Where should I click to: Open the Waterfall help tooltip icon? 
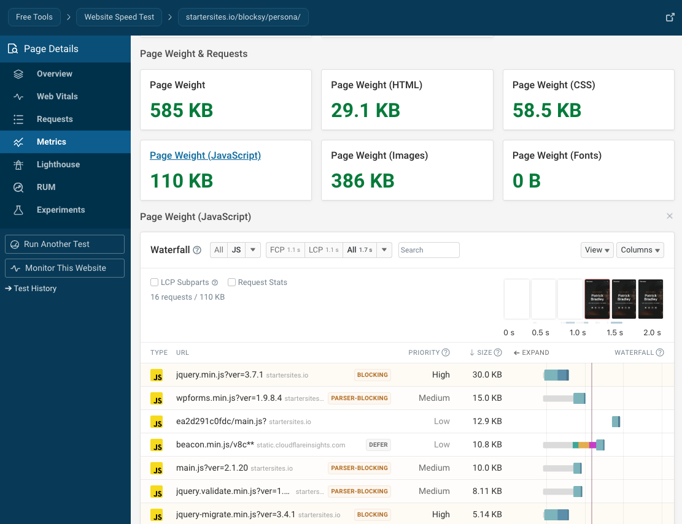tap(196, 249)
